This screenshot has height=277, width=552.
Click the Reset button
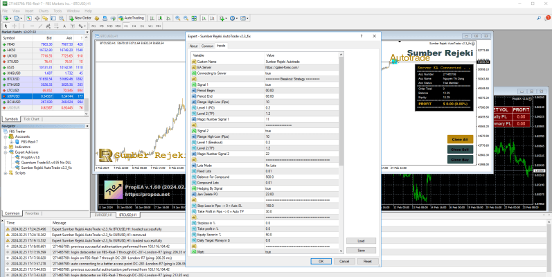368,262
